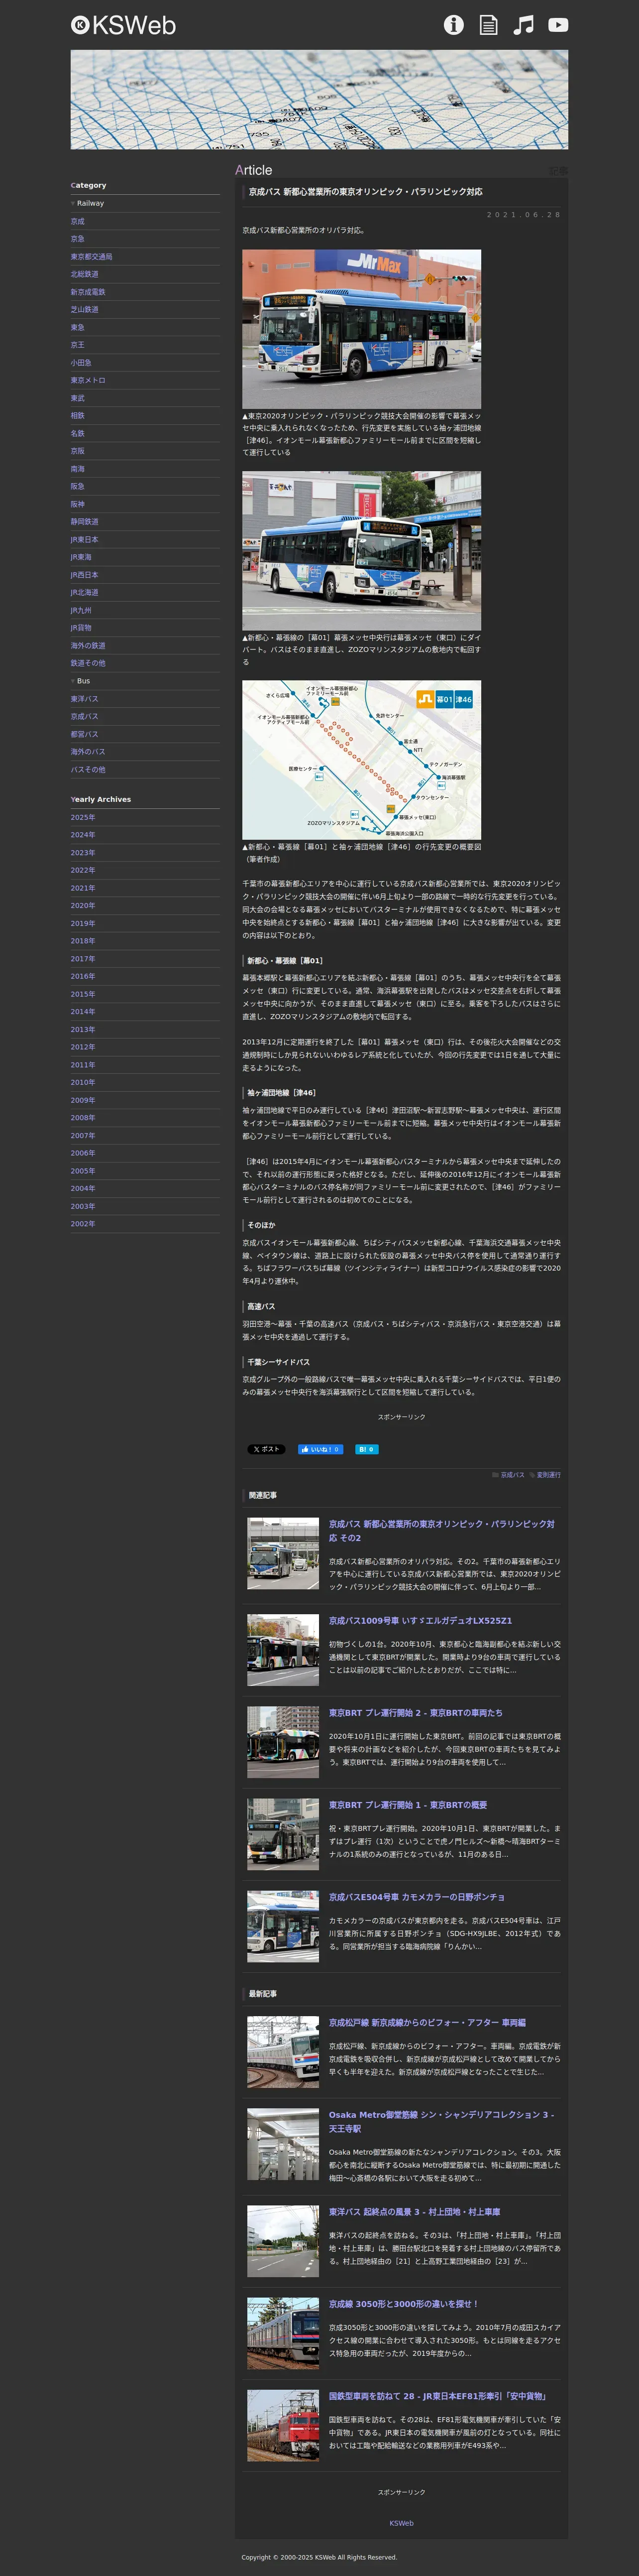Select the バスその他 category

click(88, 770)
